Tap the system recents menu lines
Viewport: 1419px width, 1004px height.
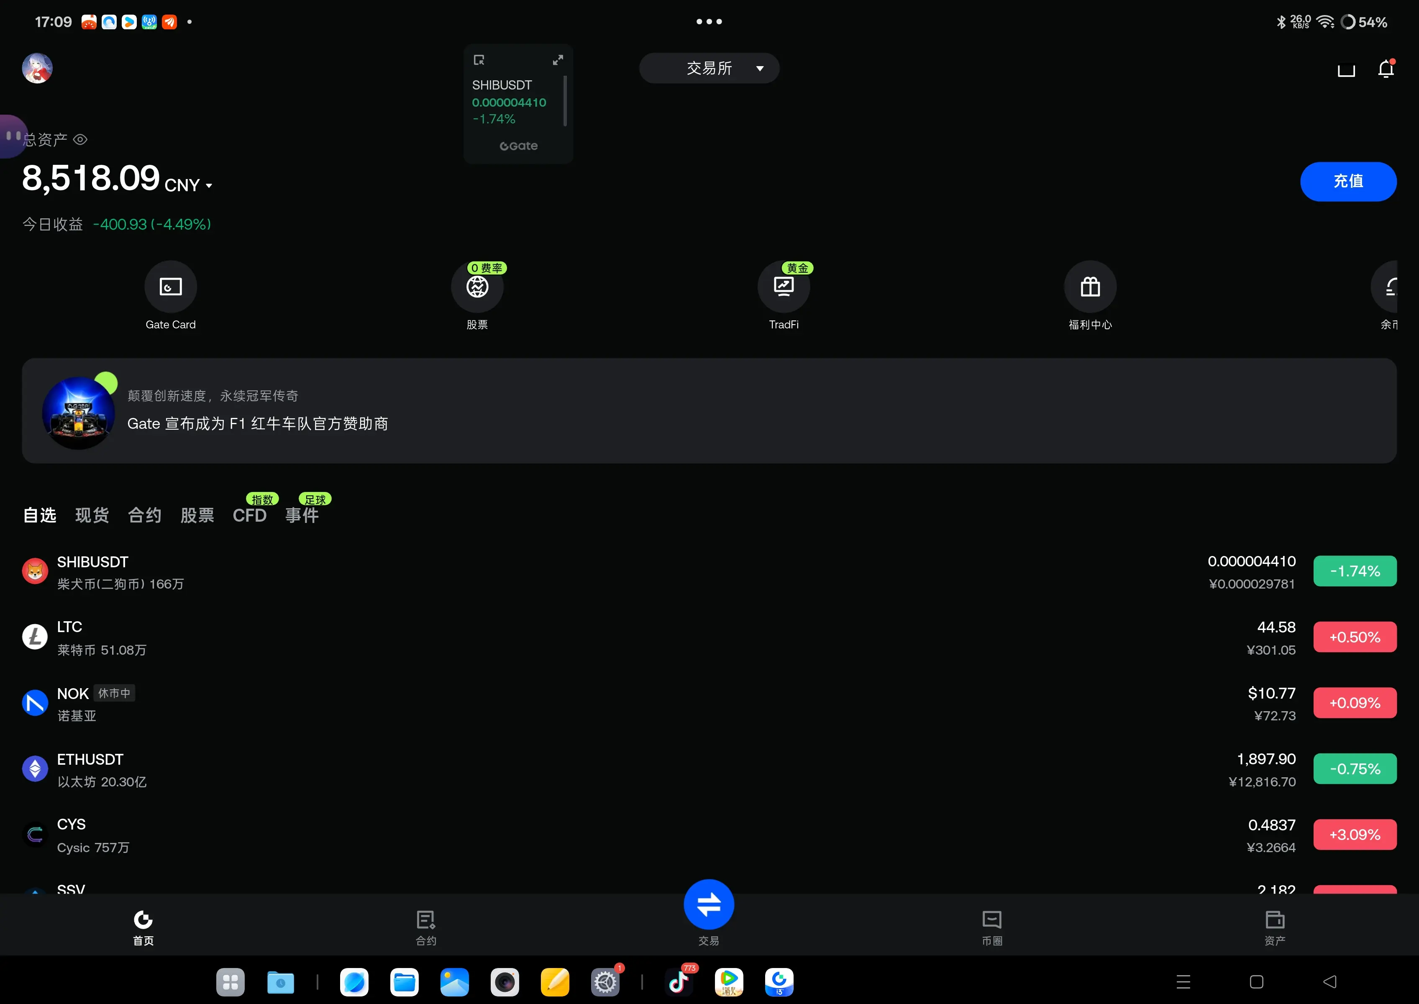[x=1183, y=982]
